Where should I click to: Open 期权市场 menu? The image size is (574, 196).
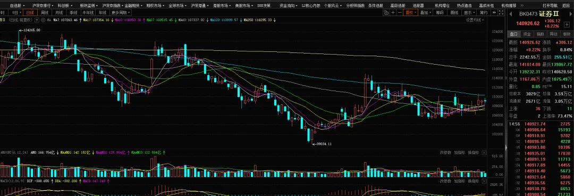click(155, 6)
